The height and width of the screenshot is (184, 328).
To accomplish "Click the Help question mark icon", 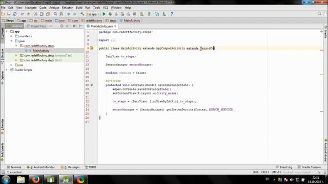I will pos(172,14).
